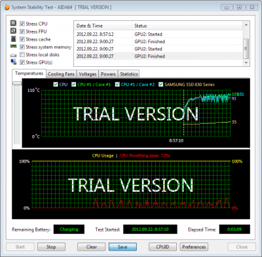
Task: Click the AIDA64 flame icon in title bar
Action: coord(7,7)
